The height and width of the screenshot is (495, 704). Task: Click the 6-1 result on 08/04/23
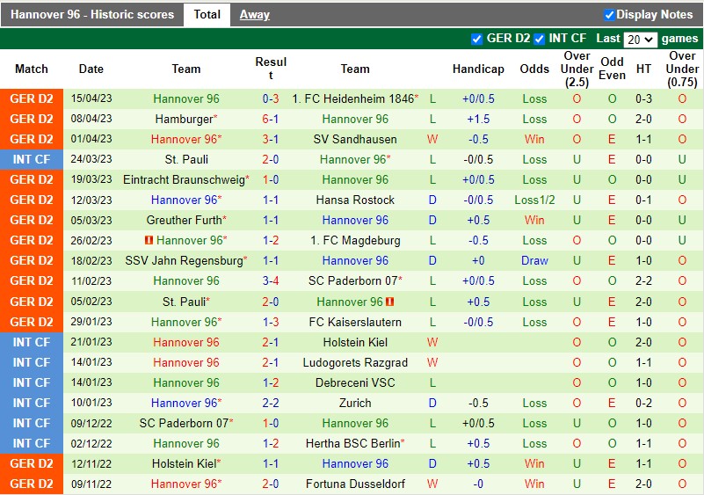click(x=271, y=119)
